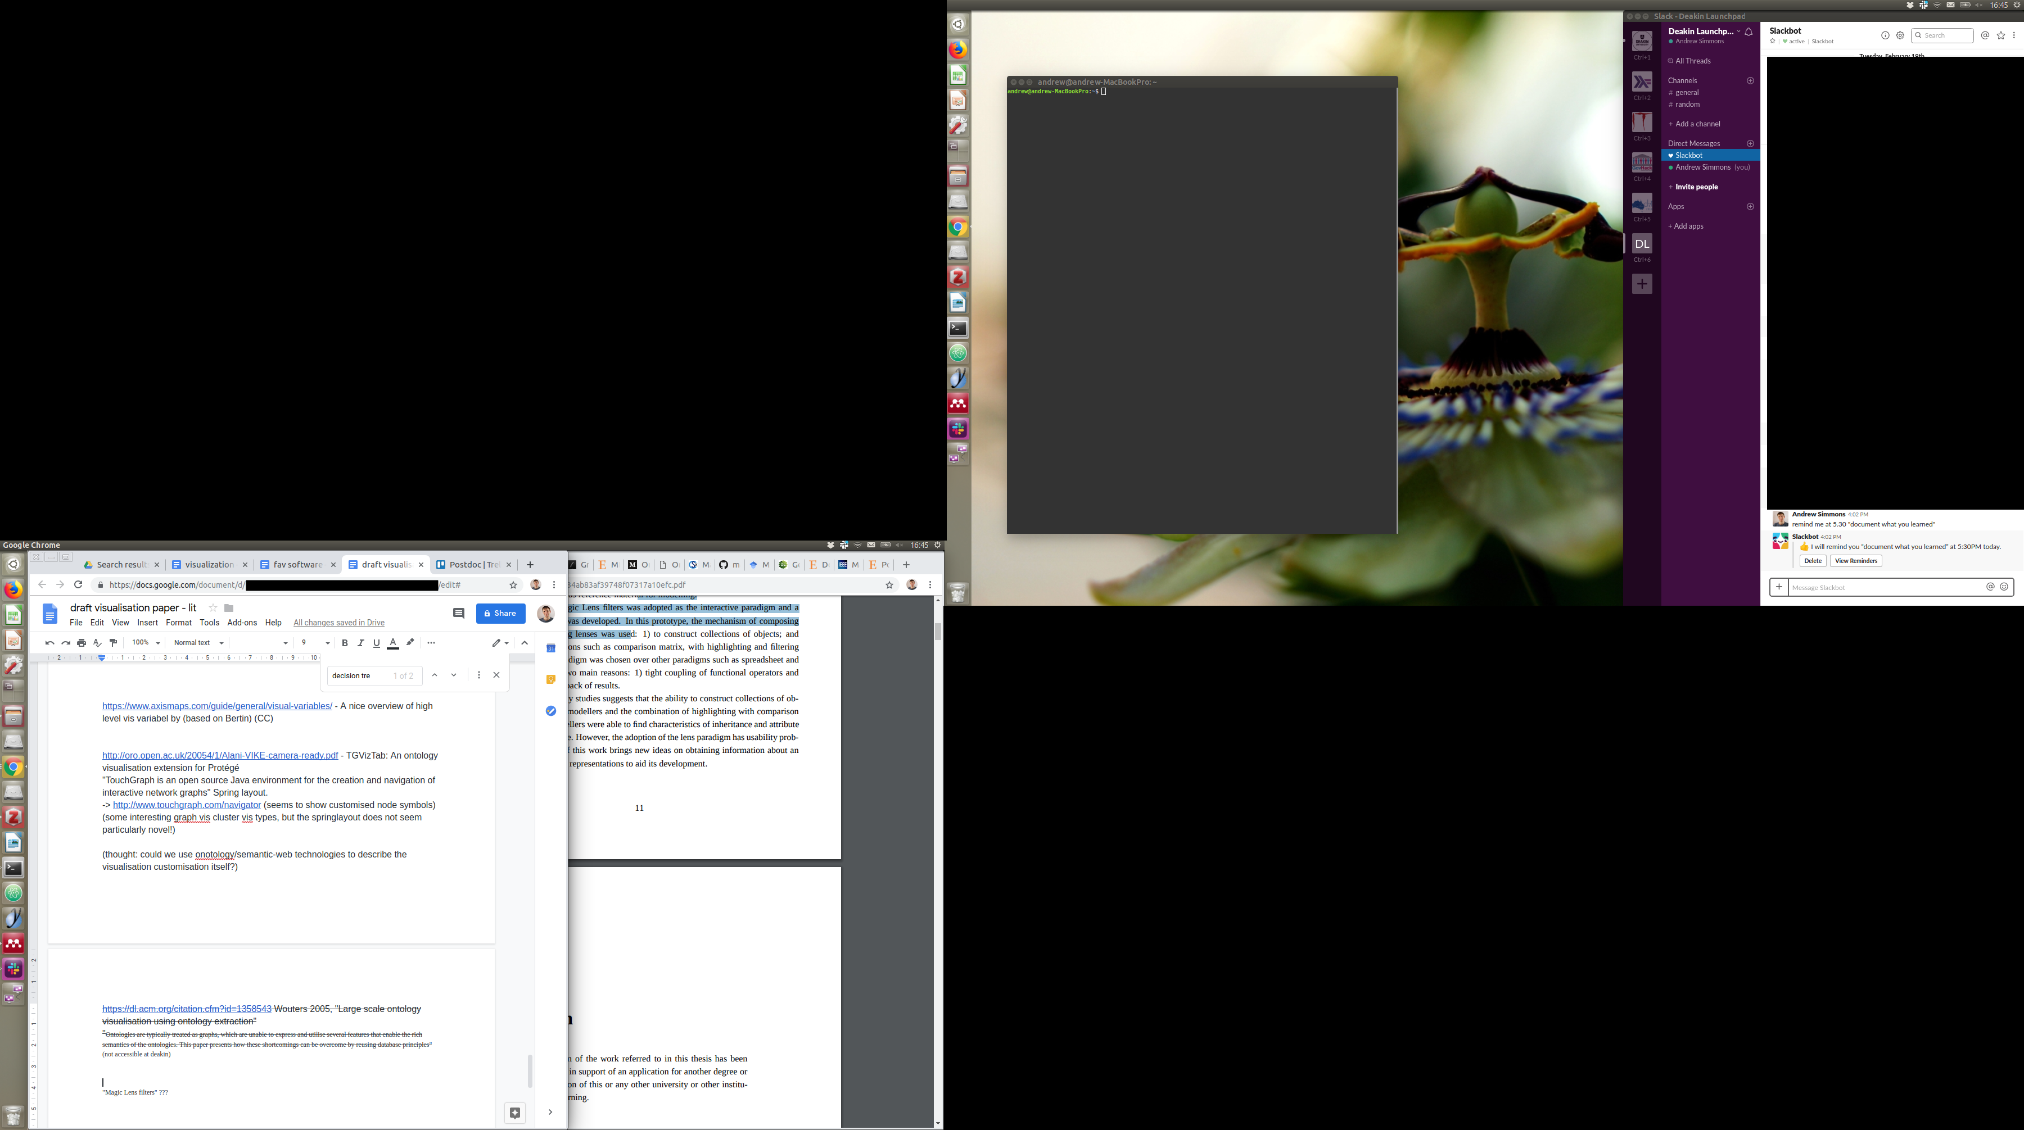Click the print icon in Docs toolbar
Screen dimensions: 2024x1130
82,643
